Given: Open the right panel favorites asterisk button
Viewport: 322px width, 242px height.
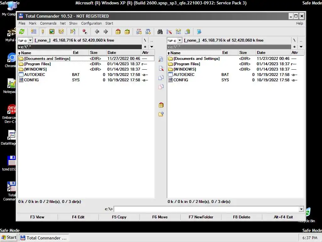Looking at the screenshot, I should (294, 47).
